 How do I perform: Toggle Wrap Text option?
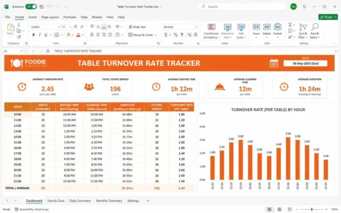point(137,27)
